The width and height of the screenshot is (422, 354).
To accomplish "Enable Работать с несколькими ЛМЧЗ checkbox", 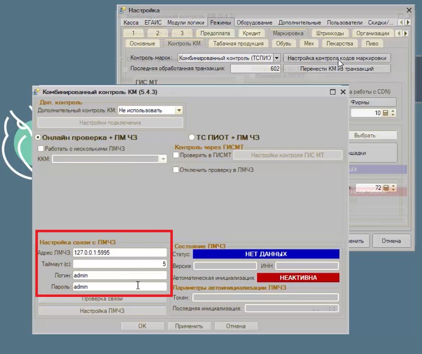I will point(41,148).
